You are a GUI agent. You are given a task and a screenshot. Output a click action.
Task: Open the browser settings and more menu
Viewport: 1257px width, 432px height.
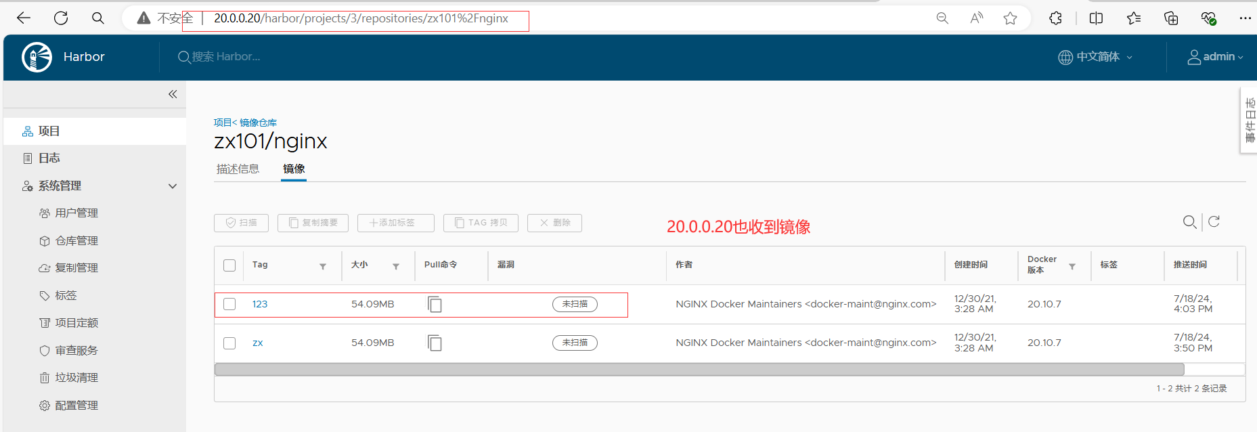tap(1245, 18)
